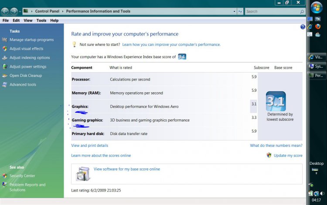Expand the arrow after Control Panel breadcrumb
This screenshot has height=205, width=327.
62,11
